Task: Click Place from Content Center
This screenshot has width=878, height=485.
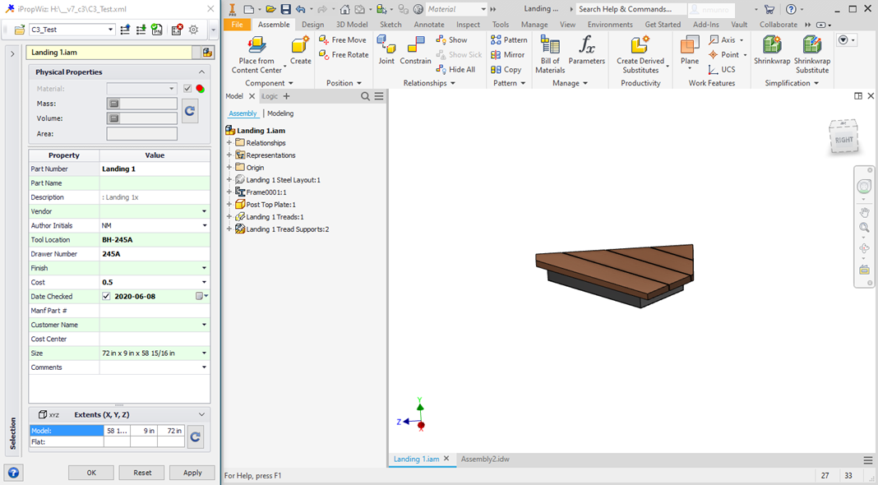Action: (256, 54)
